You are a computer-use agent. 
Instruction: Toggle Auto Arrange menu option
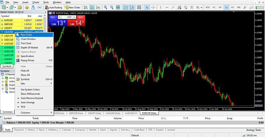[x=34, y=102]
